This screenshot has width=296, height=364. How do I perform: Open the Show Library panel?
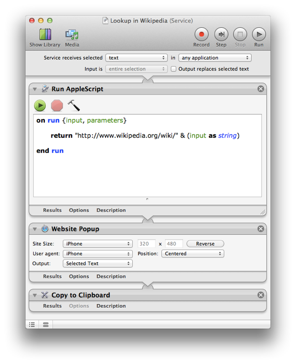pyautogui.click(x=45, y=37)
